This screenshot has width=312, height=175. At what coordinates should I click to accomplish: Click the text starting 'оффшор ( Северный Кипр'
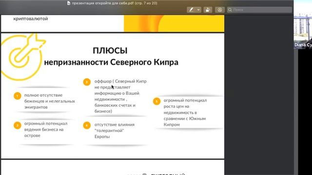tap(120, 96)
